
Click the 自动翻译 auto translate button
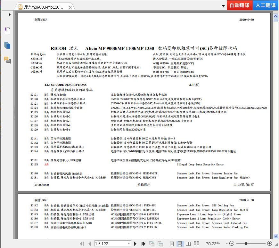click(240, 5)
